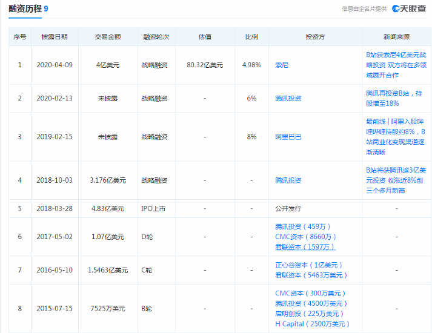Viewport: 432px width, 333px height.
Task: Open news link 最前线 | 阿里入股哔哩哔哩
Action: (x=396, y=137)
